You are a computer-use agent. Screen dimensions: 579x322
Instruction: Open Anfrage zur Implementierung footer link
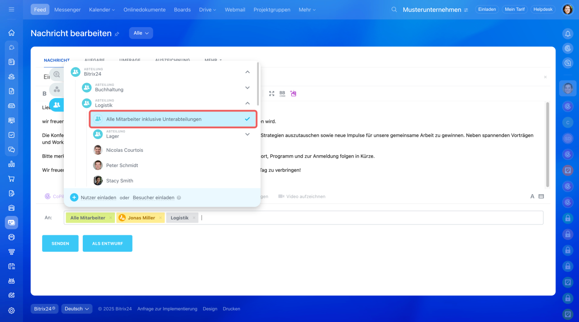point(167,309)
